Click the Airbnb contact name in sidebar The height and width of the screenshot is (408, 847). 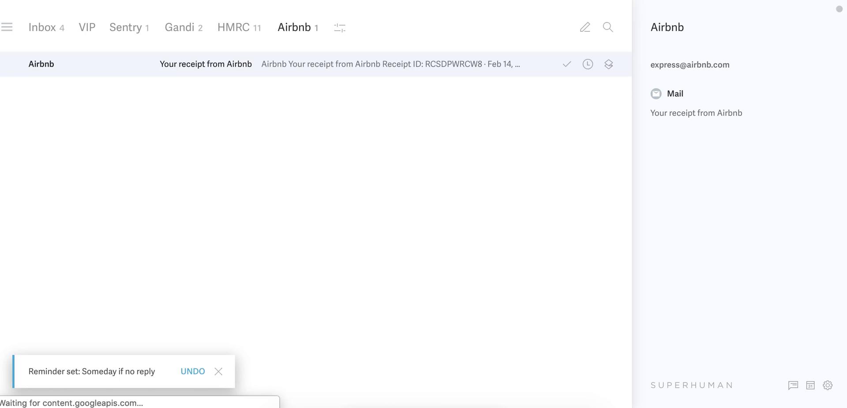point(667,27)
